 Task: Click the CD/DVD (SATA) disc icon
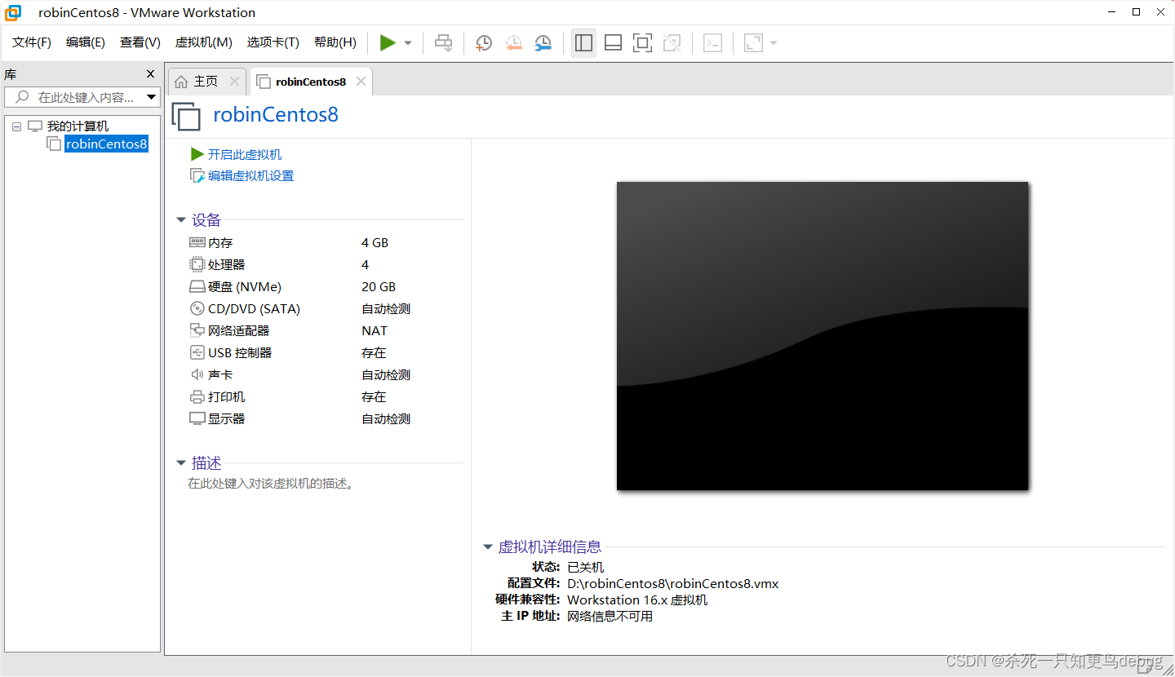point(197,308)
